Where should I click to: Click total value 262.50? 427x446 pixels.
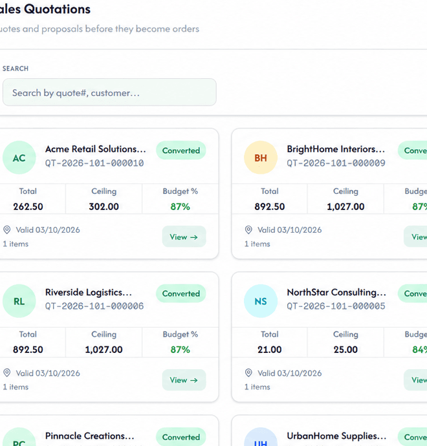28,206
